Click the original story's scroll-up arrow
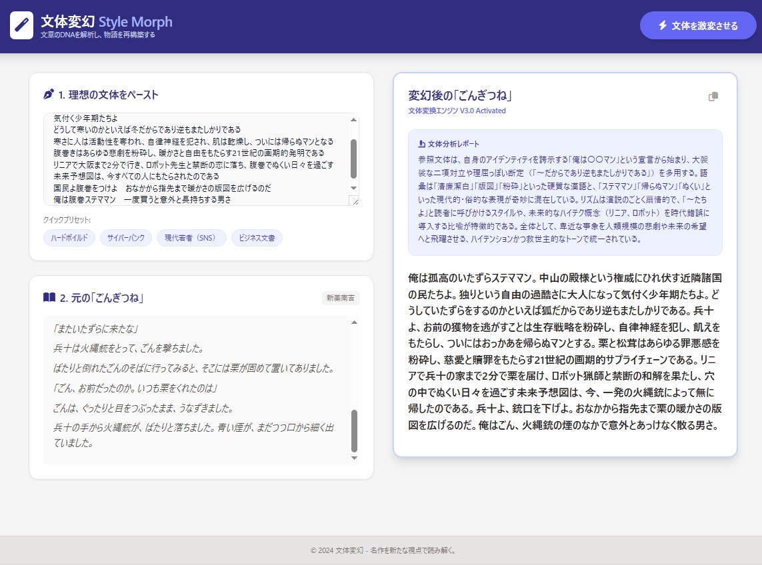Image resolution: width=762 pixels, height=565 pixels. click(354, 322)
